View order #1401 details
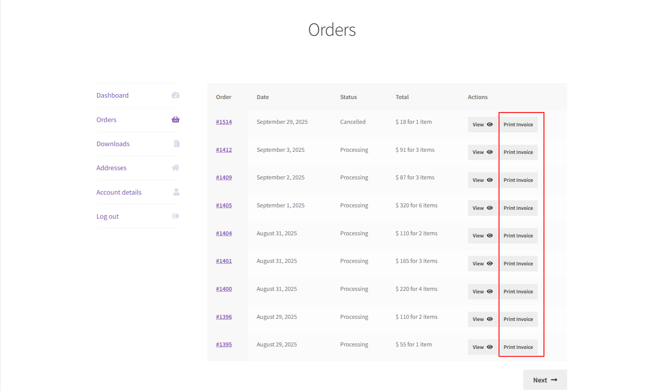The image size is (671, 391). coord(482,264)
